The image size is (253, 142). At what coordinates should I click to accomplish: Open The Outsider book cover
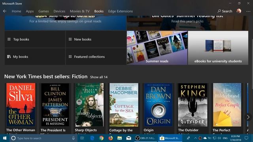pos(193,105)
